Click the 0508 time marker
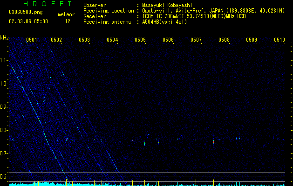 pyautogui.click(x=224, y=40)
